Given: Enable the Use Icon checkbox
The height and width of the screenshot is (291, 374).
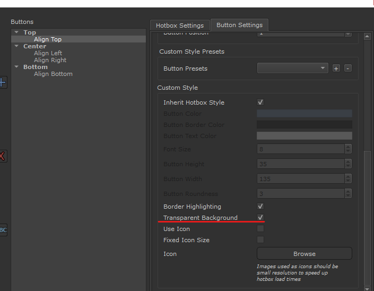Looking at the screenshot, I should 260,229.
